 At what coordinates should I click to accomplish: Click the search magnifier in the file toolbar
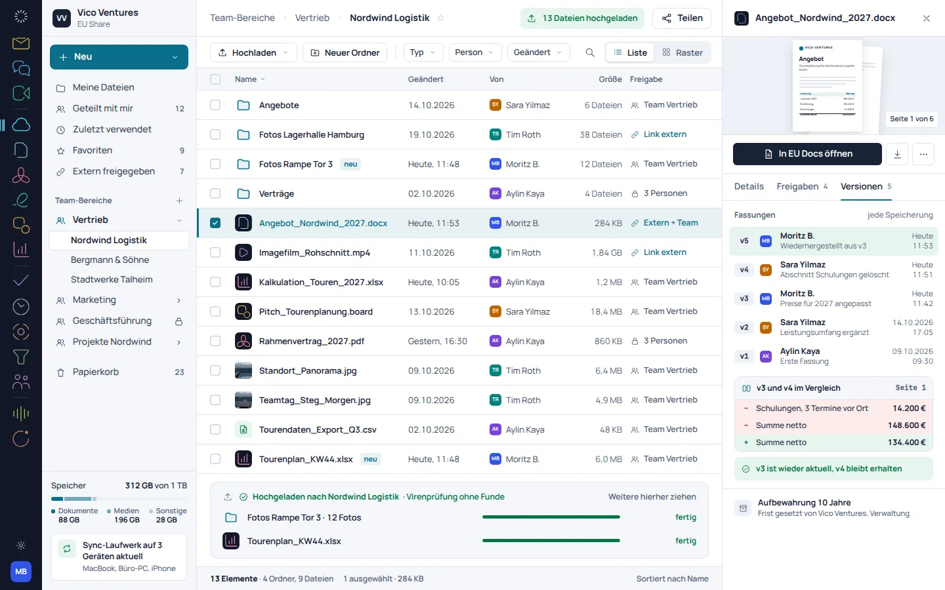[x=590, y=52]
